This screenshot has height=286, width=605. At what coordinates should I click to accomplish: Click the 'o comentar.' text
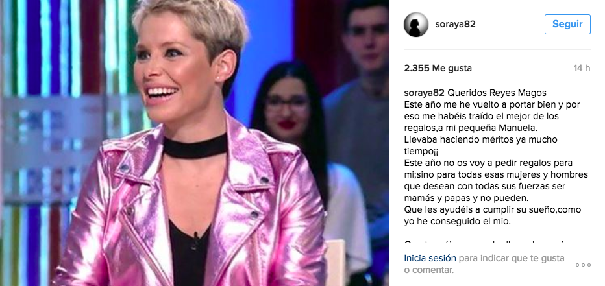pyautogui.click(x=429, y=270)
